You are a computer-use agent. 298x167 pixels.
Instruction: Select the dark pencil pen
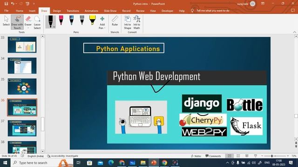[x=82, y=20]
